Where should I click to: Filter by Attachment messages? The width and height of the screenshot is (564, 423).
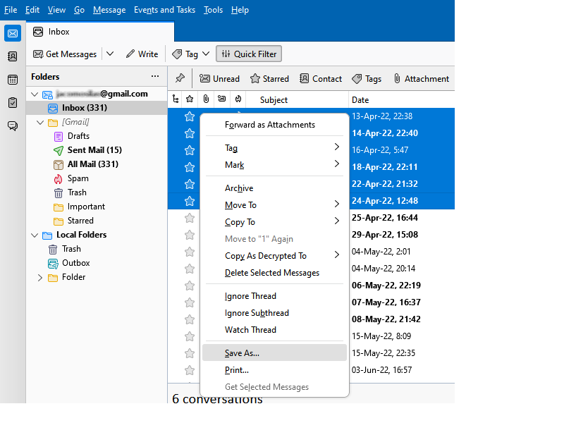click(x=422, y=78)
